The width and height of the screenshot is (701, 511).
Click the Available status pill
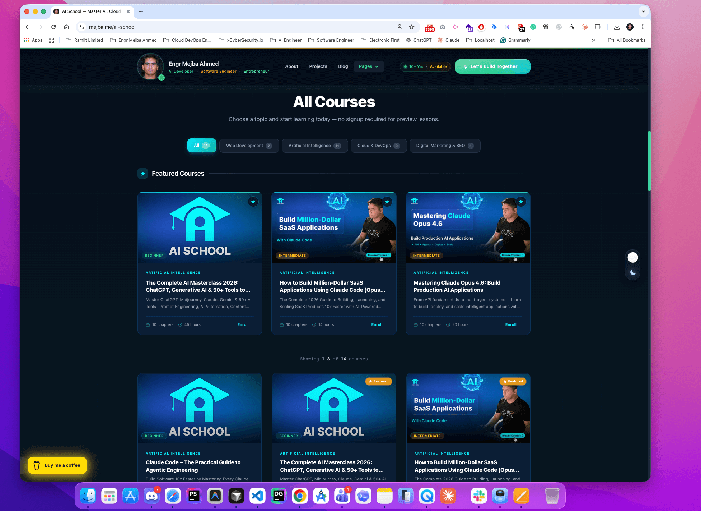click(x=425, y=66)
